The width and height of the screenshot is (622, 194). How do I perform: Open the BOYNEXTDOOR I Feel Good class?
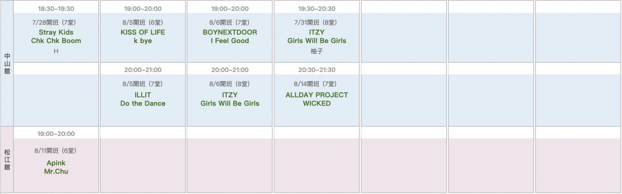coord(230,36)
